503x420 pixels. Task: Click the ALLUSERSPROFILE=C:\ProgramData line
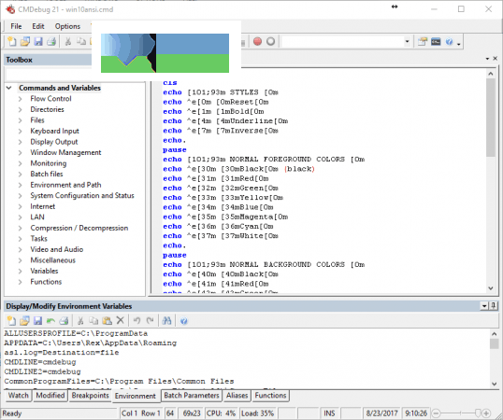(76, 333)
